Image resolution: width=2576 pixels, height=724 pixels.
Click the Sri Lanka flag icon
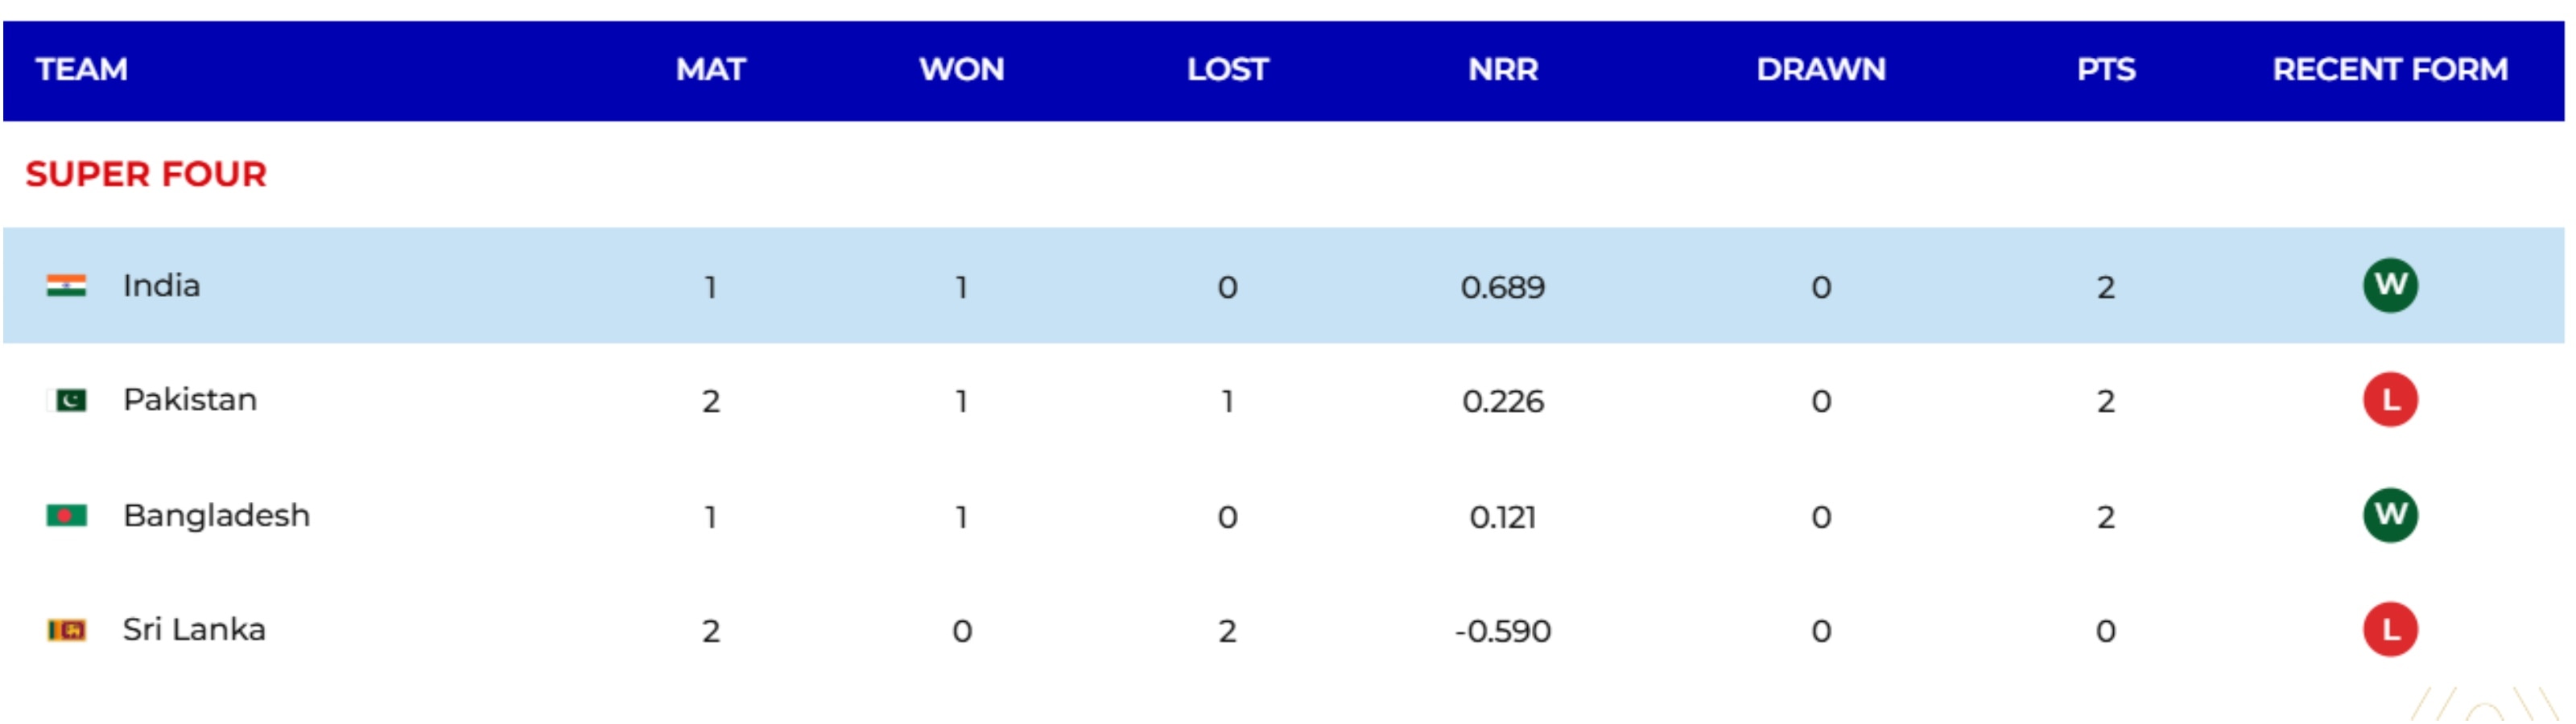pos(66,630)
